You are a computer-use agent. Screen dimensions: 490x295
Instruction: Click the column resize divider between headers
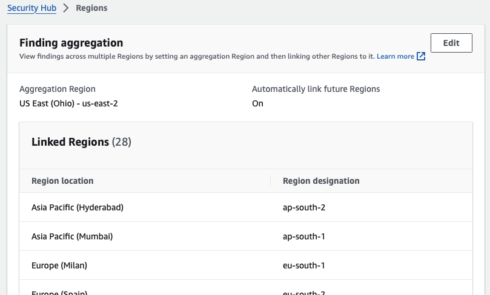(270, 181)
